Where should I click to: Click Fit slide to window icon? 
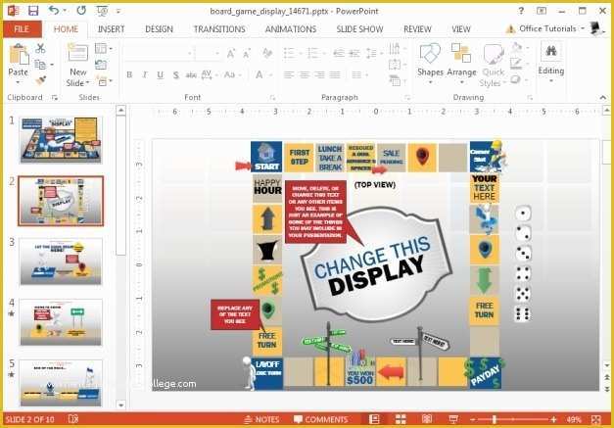coord(596,419)
